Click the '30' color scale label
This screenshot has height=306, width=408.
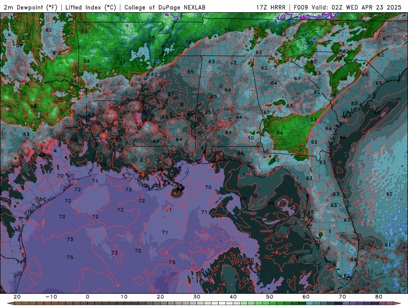coord(197,297)
